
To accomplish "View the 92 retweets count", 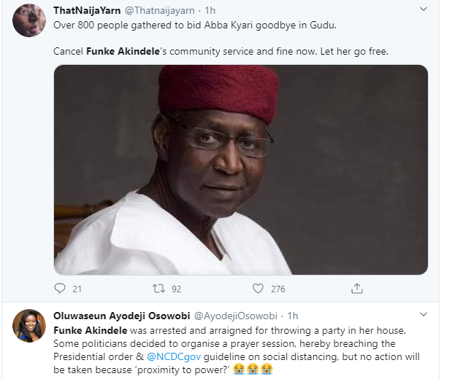I will tap(176, 289).
